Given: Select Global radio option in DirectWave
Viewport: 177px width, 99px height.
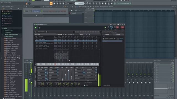Looking at the screenshot, I should coord(85,86).
